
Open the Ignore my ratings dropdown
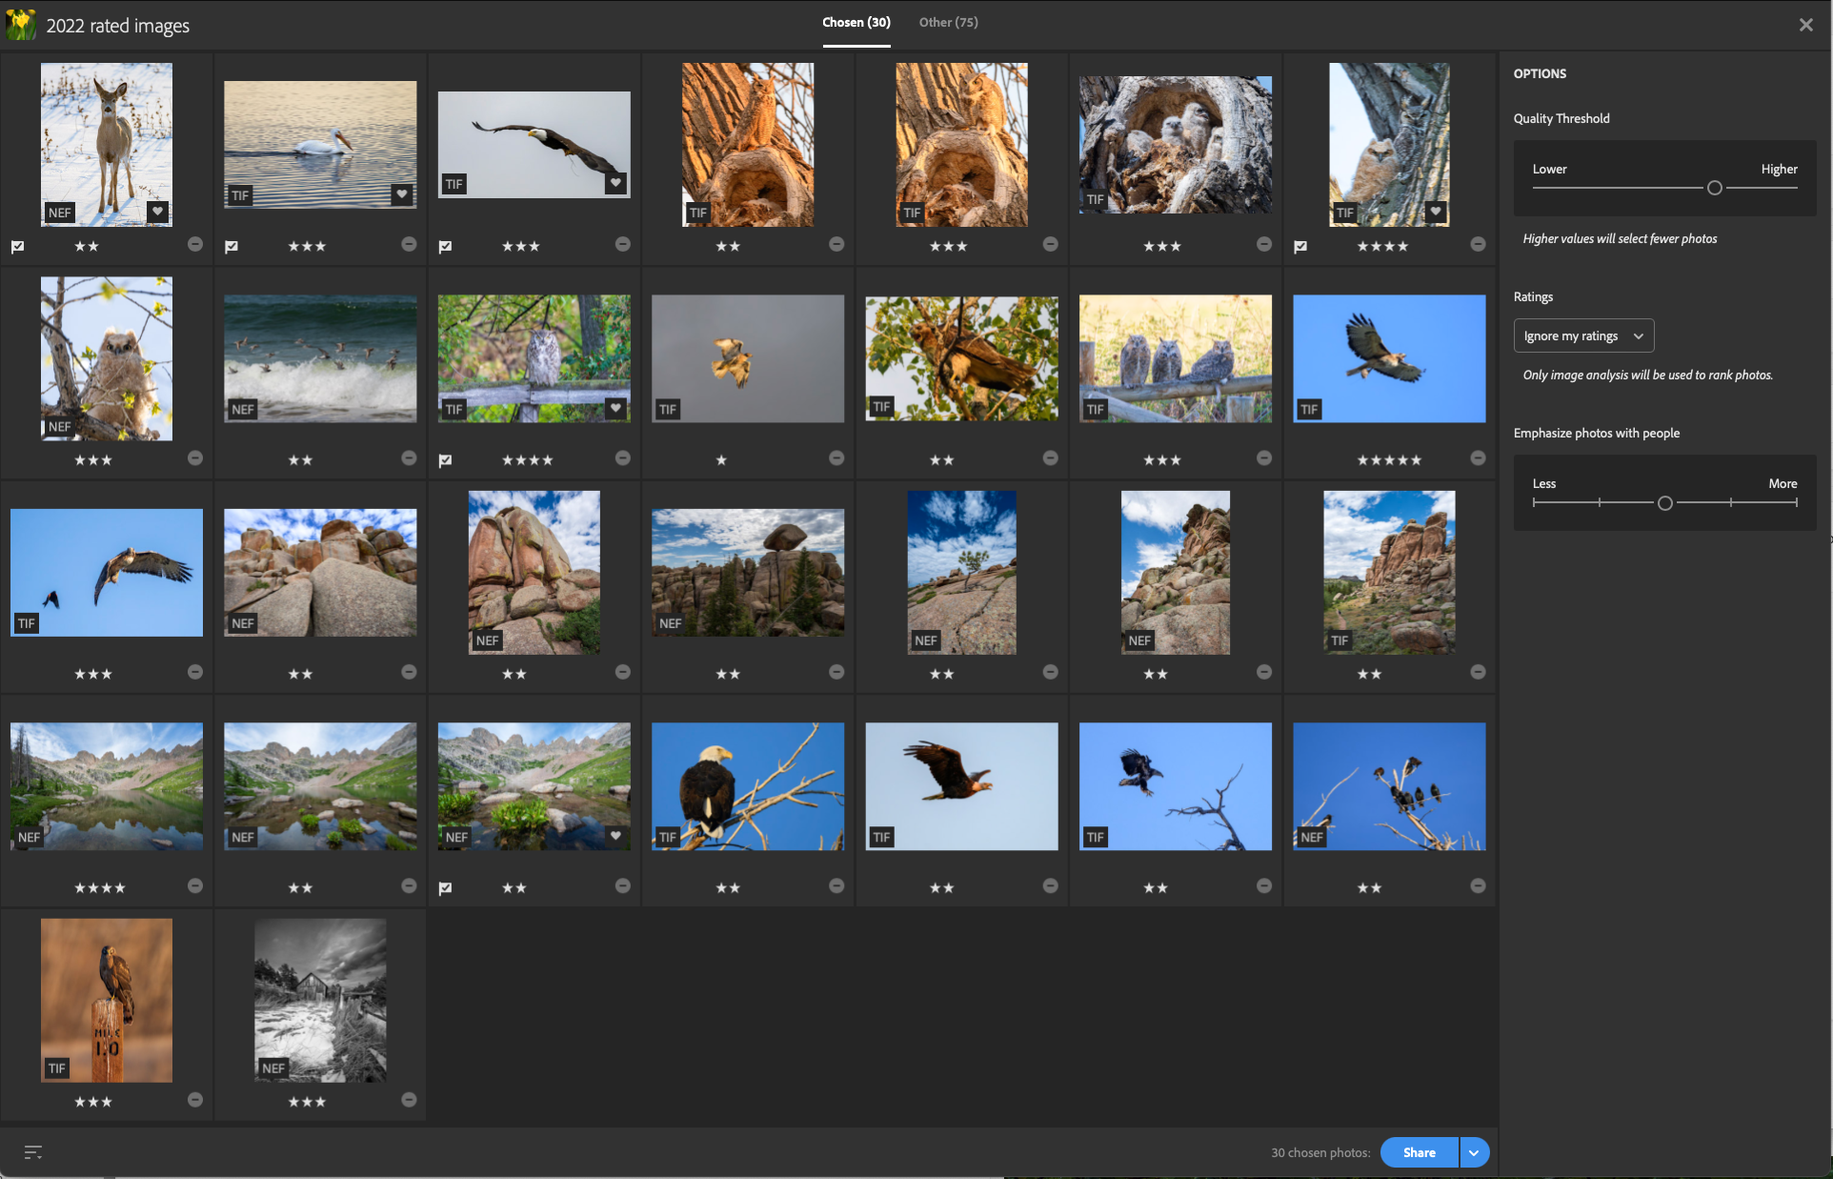(1583, 335)
